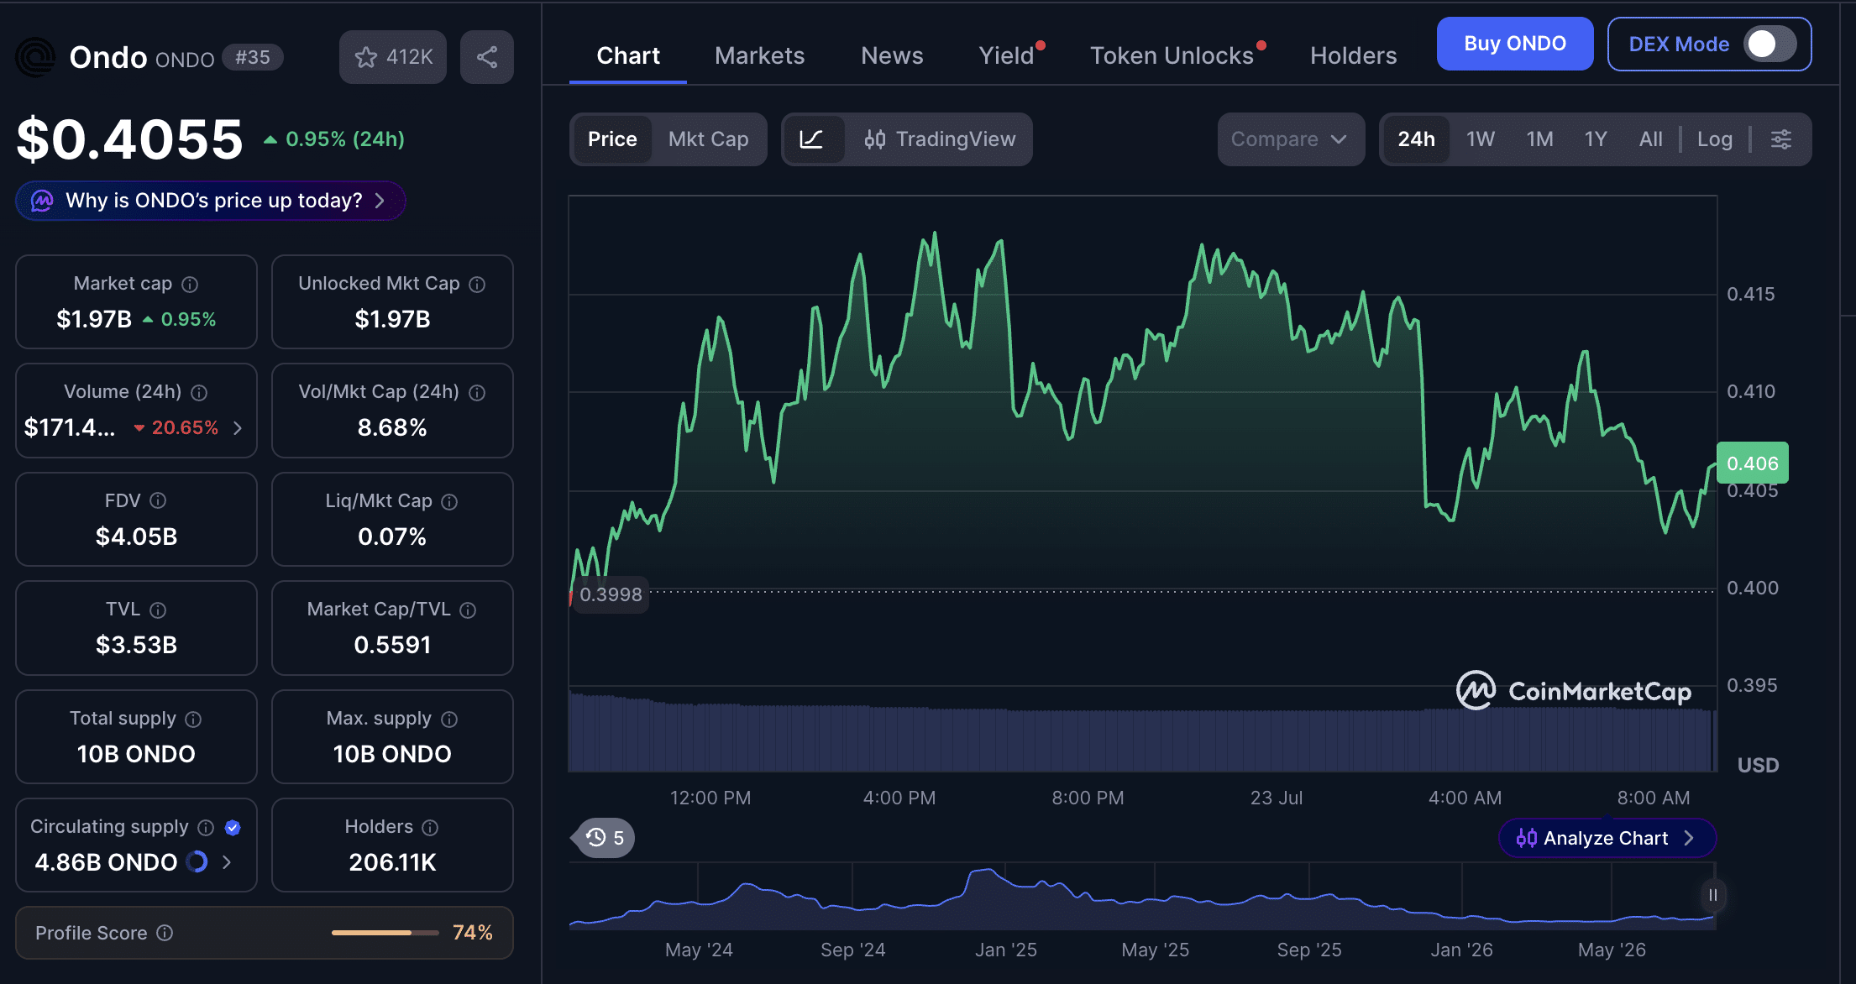Open the Compare dropdown
1856x984 pixels.
[1290, 139]
